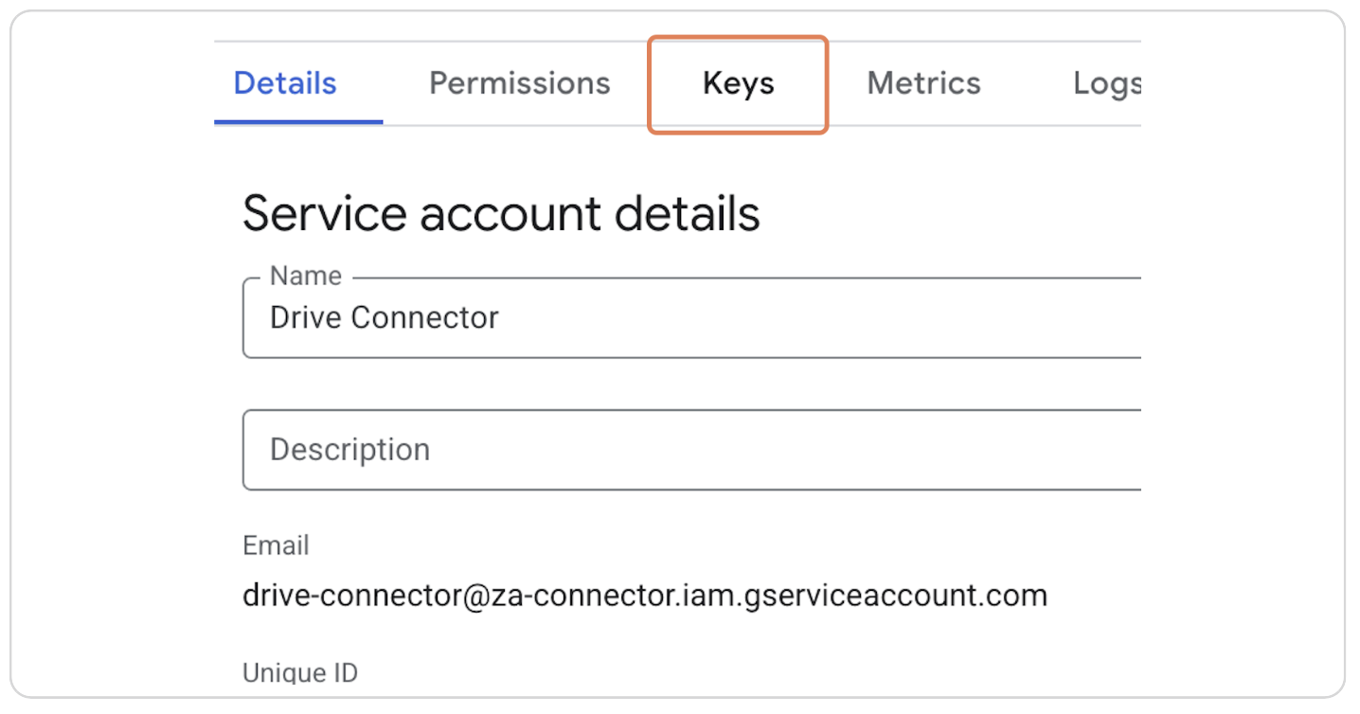Click the "Email" label above the address
1360x714 pixels.
[x=276, y=545]
